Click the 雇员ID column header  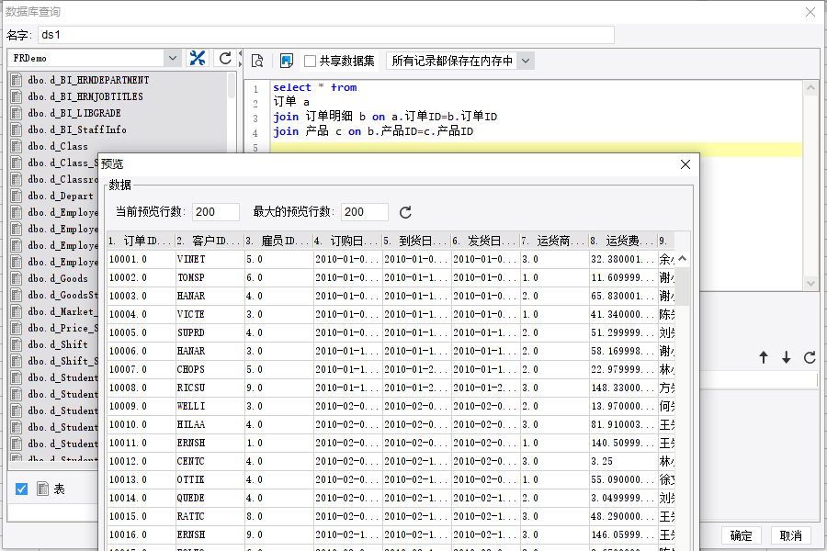(278, 241)
